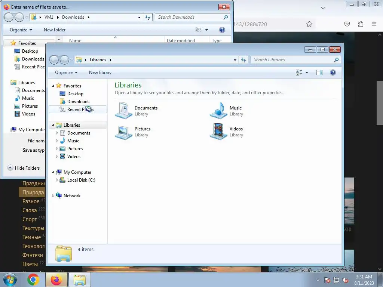Select Local Disk (C:) in navigation pane
The width and height of the screenshot is (383, 287).
(81, 180)
